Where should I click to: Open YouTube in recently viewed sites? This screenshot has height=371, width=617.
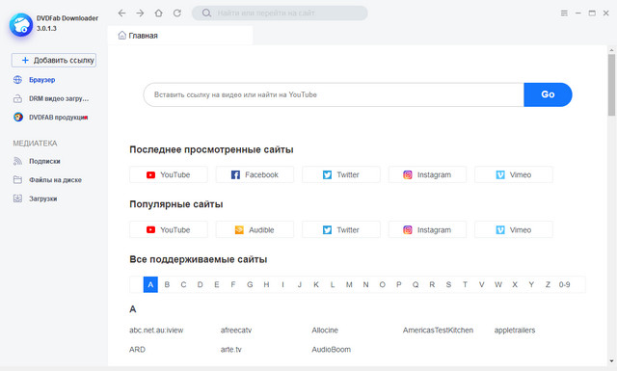click(x=169, y=174)
